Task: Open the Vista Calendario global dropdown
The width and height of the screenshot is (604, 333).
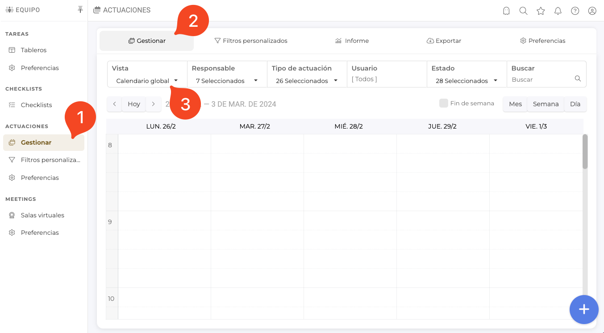Action: point(147,81)
